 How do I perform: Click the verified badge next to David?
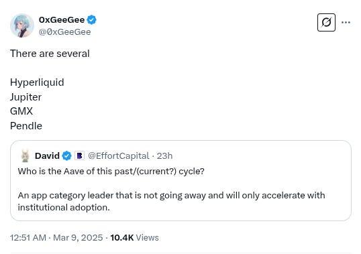pyautogui.click(x=67, y=156)
